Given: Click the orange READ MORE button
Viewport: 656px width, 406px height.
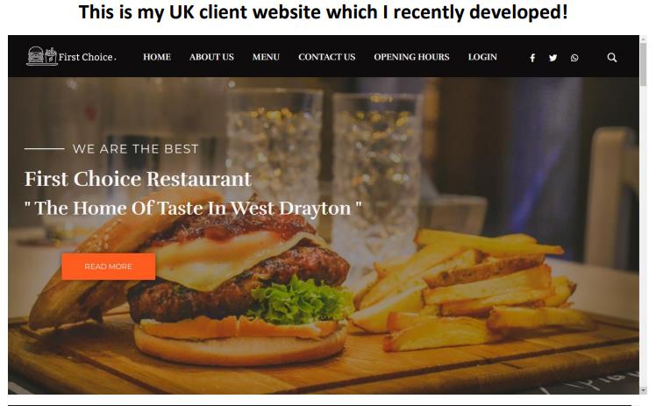Looking at the screenshot, I should click(109, 267).
